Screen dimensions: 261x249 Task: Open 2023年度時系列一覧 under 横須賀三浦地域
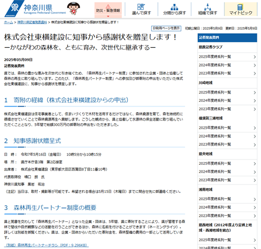(227, 145)
